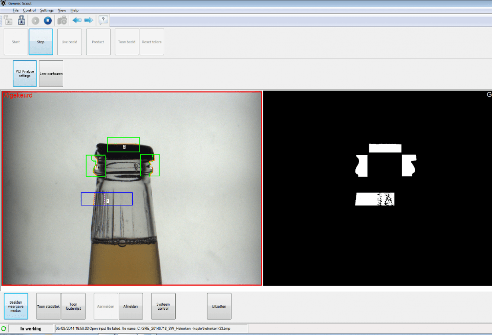Viewport: 492px width, 335px height.
Task: Click the Aanmelden button
Action: pyautogui.click(x=106, y=306)
